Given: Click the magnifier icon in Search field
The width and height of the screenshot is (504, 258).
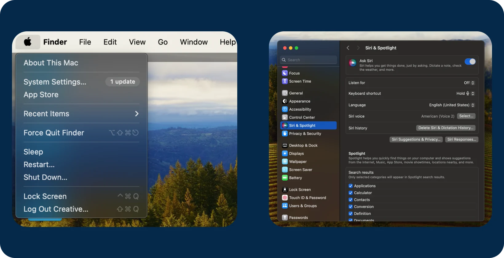Looking at the screenshot, I should [284, 60].
